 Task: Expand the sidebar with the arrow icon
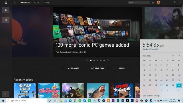point(6,94)
